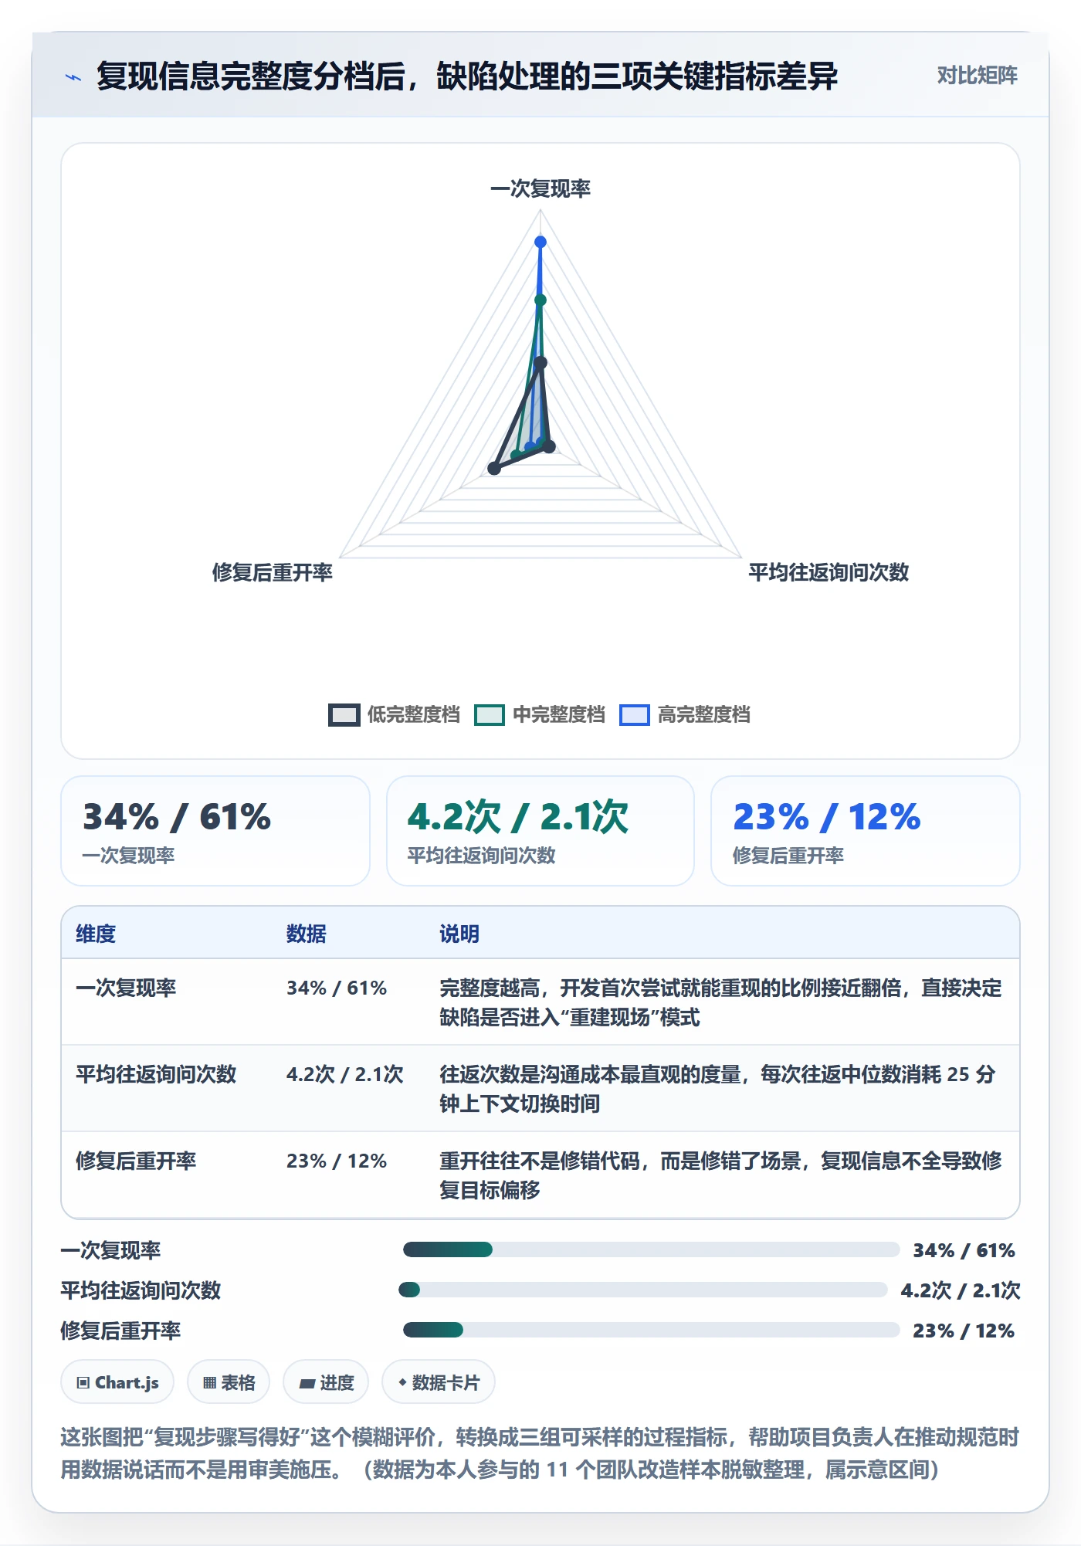Click the radar axis label 修复后重开率
This screenshot has height=1546, width=1081.
(x=273, y=572)
